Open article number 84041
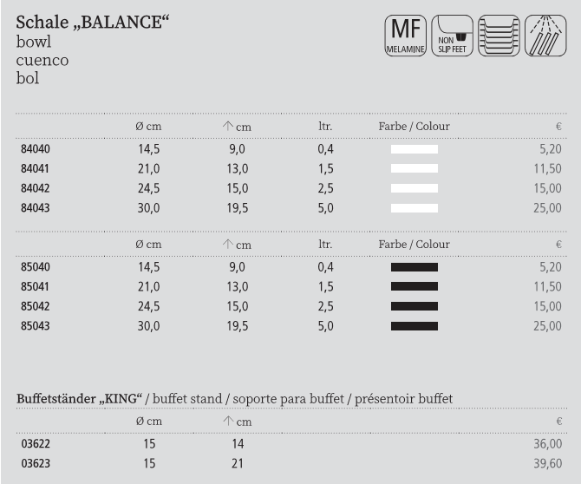581x484 pixels. coord(36,169)
